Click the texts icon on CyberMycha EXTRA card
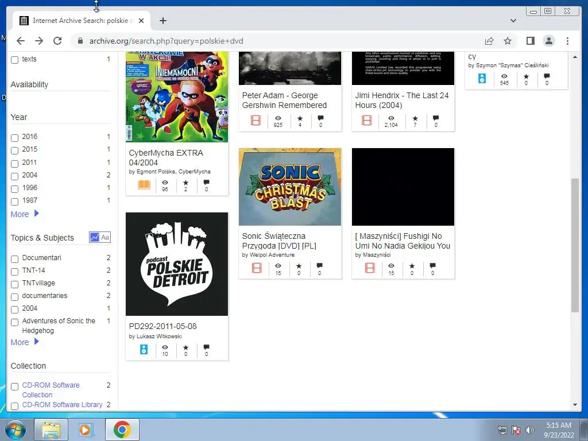 point(144,185)
